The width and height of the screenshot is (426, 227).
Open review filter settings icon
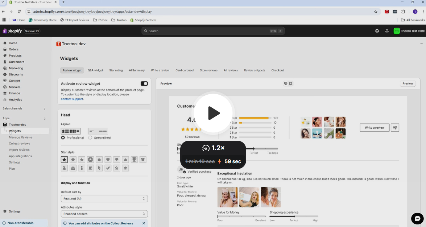click(x=395, y=128)
